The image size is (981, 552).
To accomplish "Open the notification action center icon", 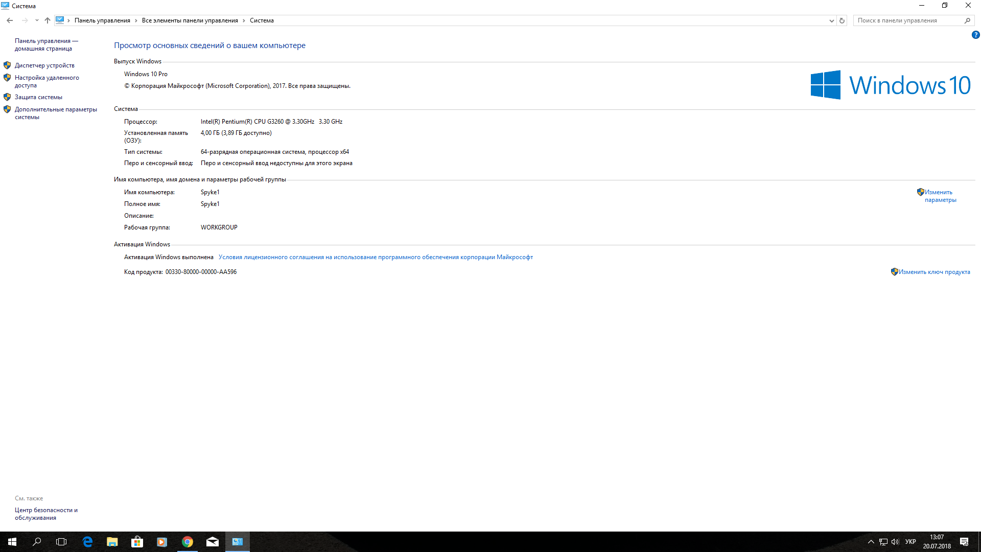I will 964,542.
